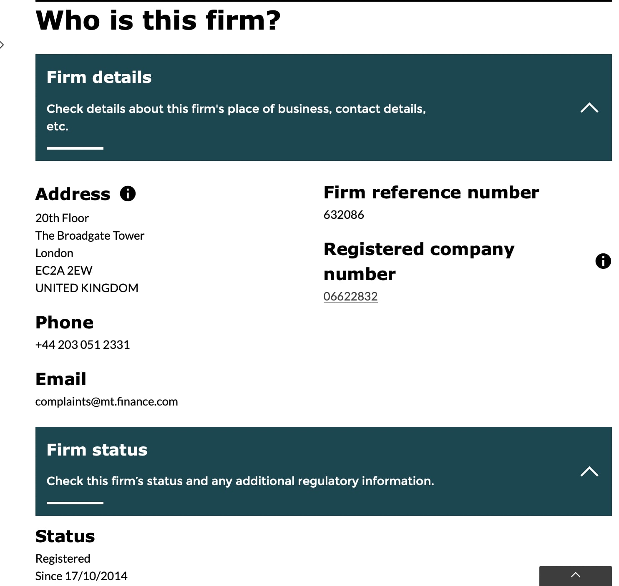Click the EC2A 2EW postcode line
The width and height of the screenshot is (619, 586).
pos(64,270)
